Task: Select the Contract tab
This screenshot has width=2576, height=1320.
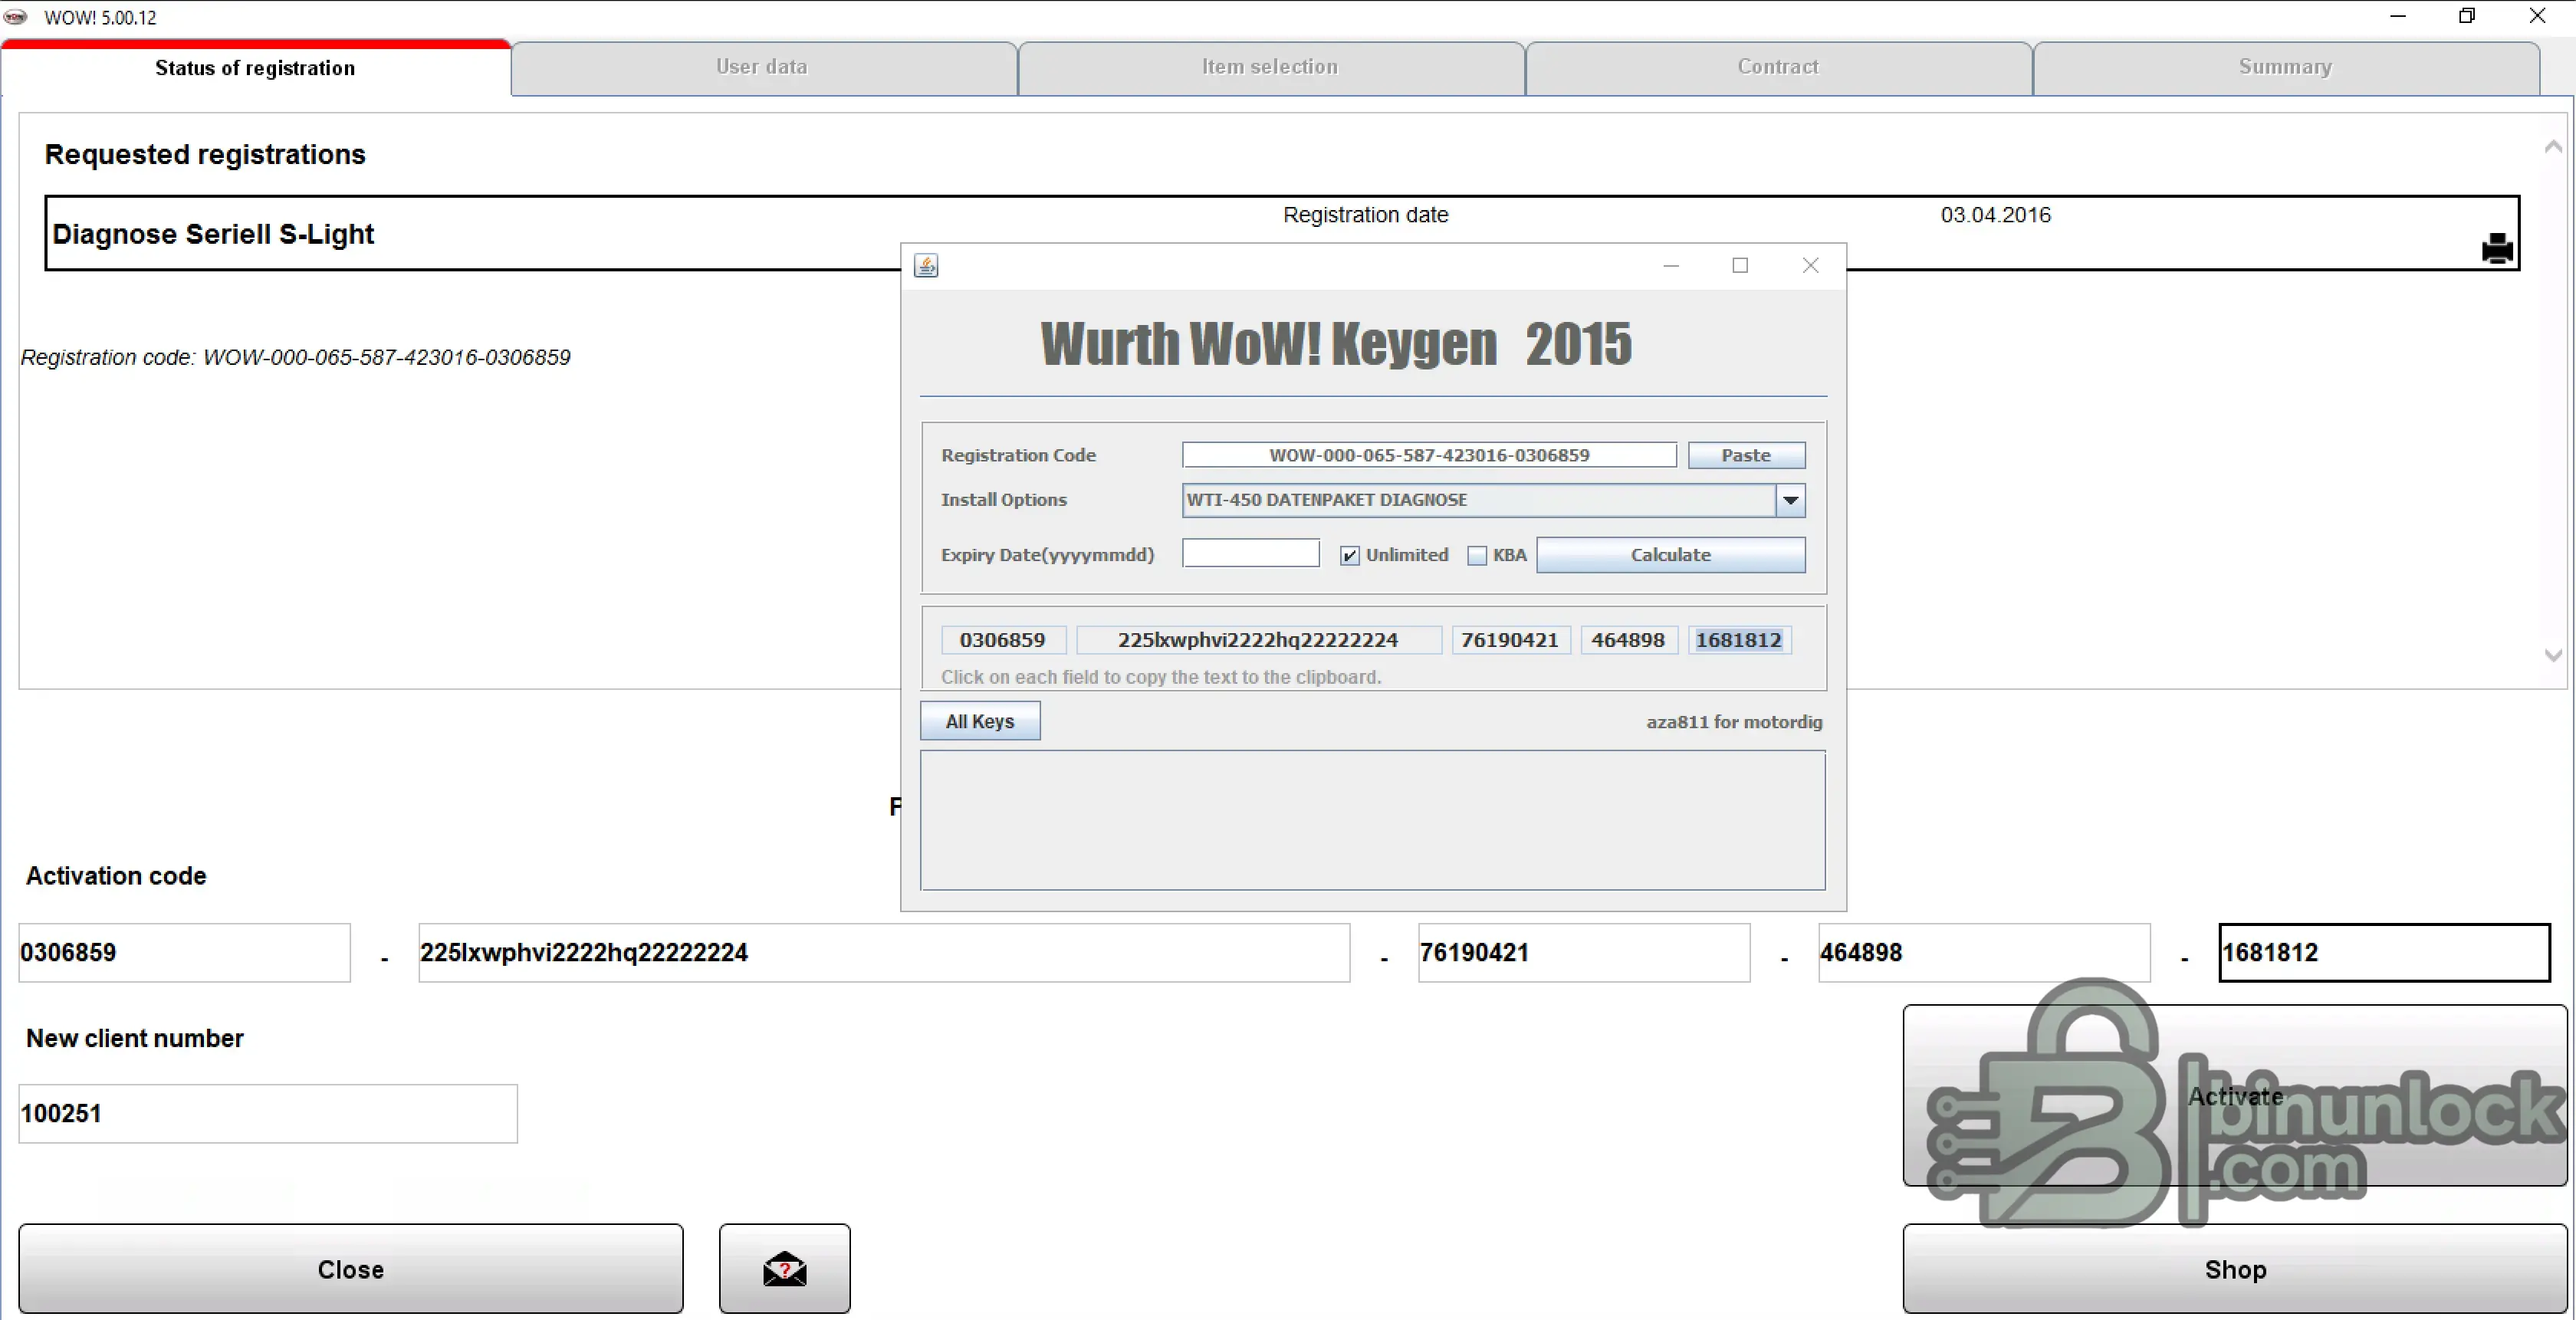Action: point(1778,67)
